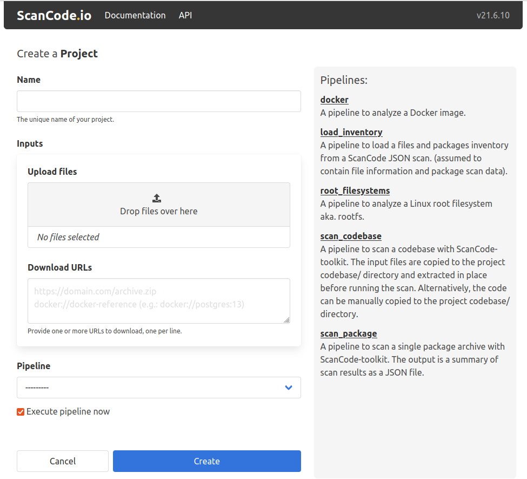Click the 'Execute pipeline now' label text
This screenshot has height=479, width=527.
pos(68,412)
